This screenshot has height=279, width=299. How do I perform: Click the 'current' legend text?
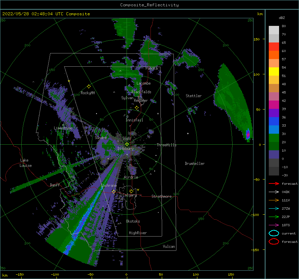(289, 233)
